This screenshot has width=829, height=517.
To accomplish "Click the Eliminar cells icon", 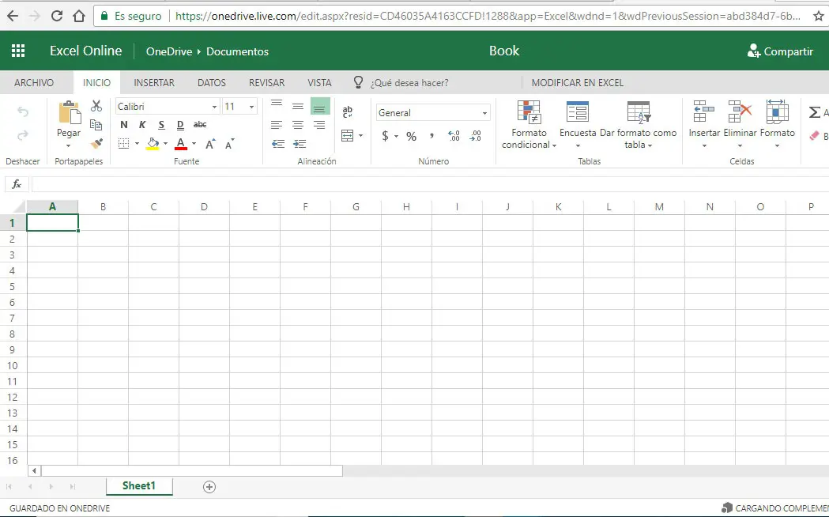I will pyautogui.click(x=740, y=113).
